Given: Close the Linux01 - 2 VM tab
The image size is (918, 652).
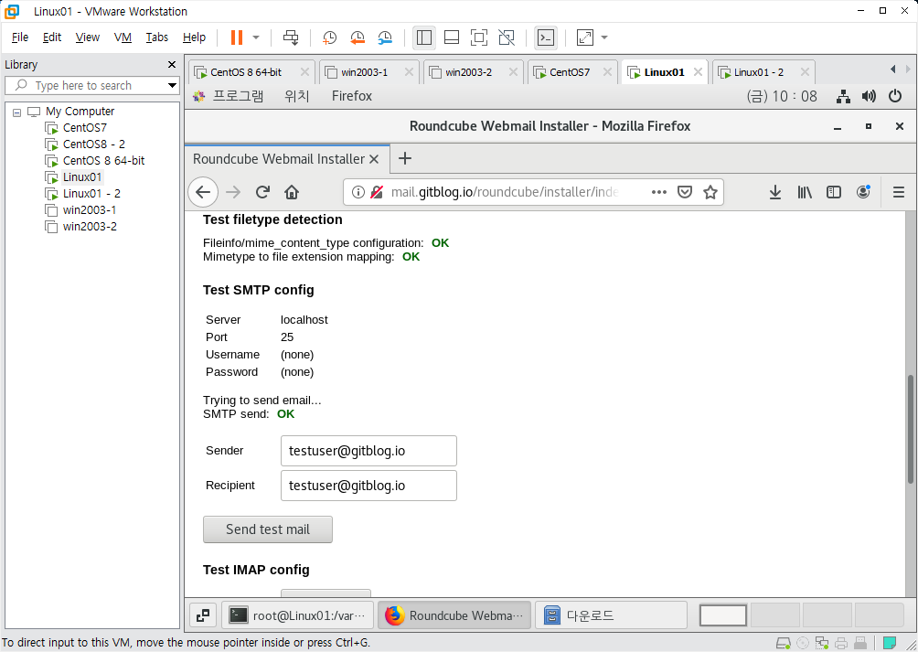Looking at the screenshot, I should click(x=805, y=72).
